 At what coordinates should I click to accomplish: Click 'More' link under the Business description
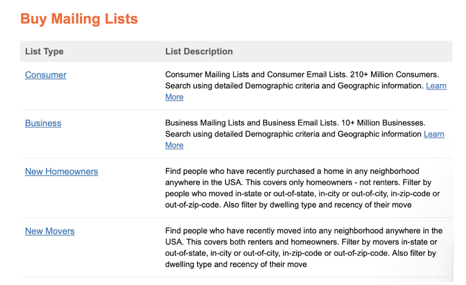[174, 145]
